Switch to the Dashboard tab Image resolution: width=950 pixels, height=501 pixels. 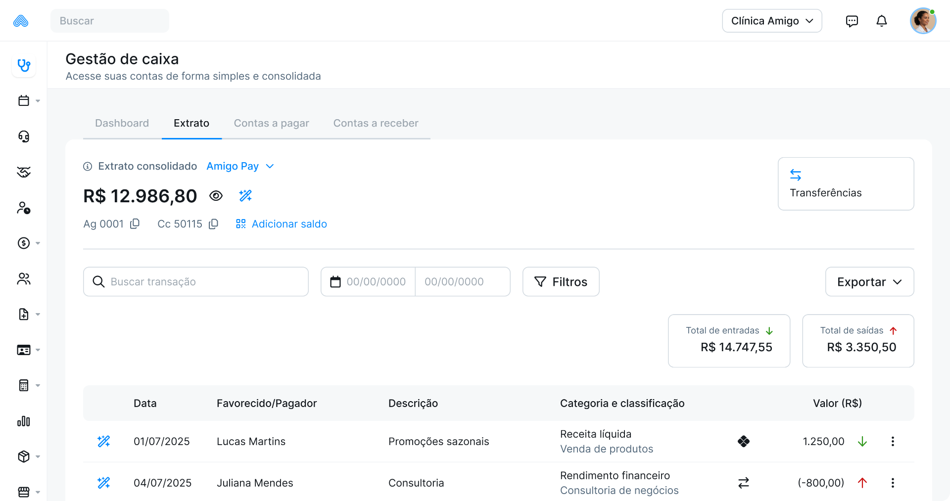coord(122,123)
